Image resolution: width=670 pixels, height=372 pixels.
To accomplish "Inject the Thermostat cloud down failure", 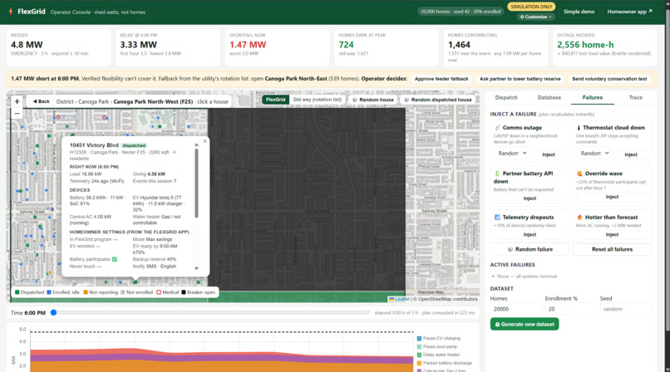I will pyautogui.click(x=631, y=154).
